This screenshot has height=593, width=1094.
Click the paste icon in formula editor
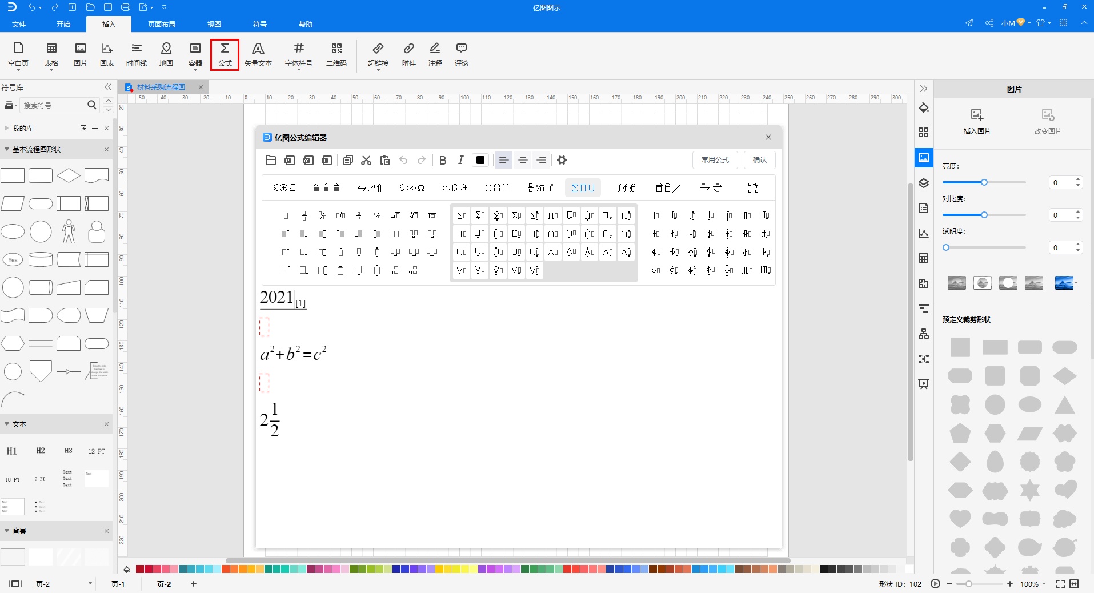pyautogui.click(x=385, y=160)
